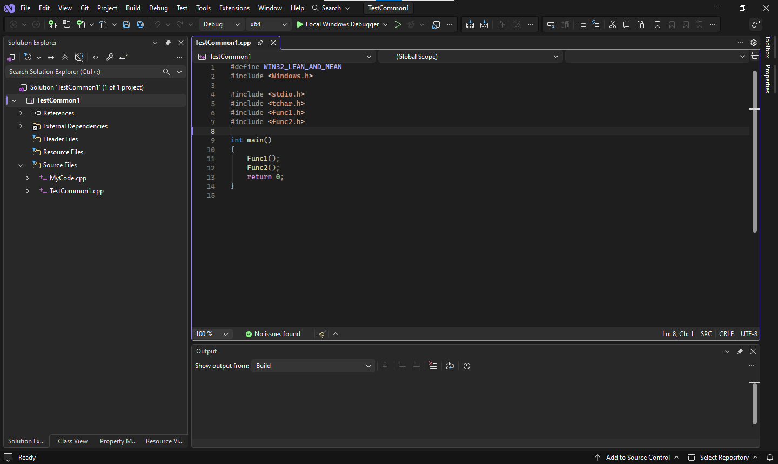Screen dimensions: 778x464
Task: Toggle pin on TestCommon1.cpp tab
Action: [x=260, y=43]
